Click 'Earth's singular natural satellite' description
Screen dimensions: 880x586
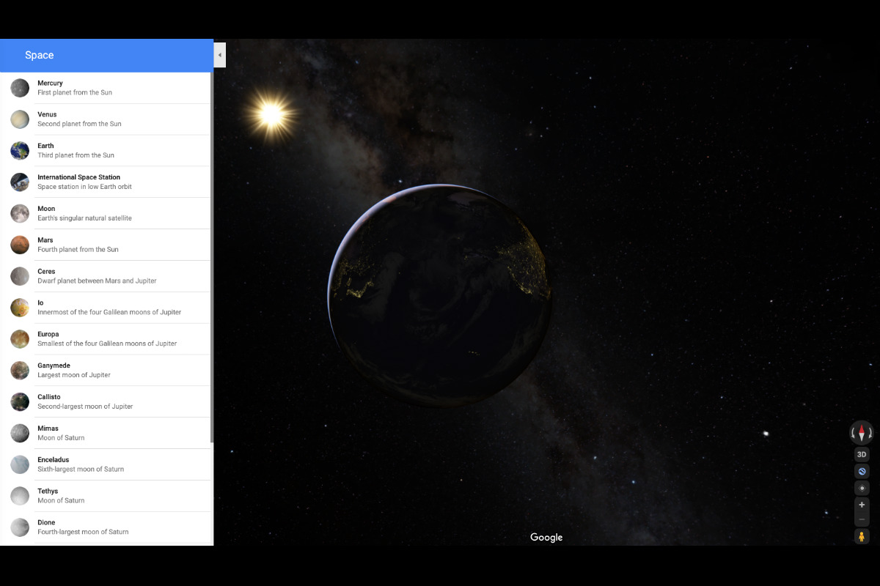click(x=84, y=218)
